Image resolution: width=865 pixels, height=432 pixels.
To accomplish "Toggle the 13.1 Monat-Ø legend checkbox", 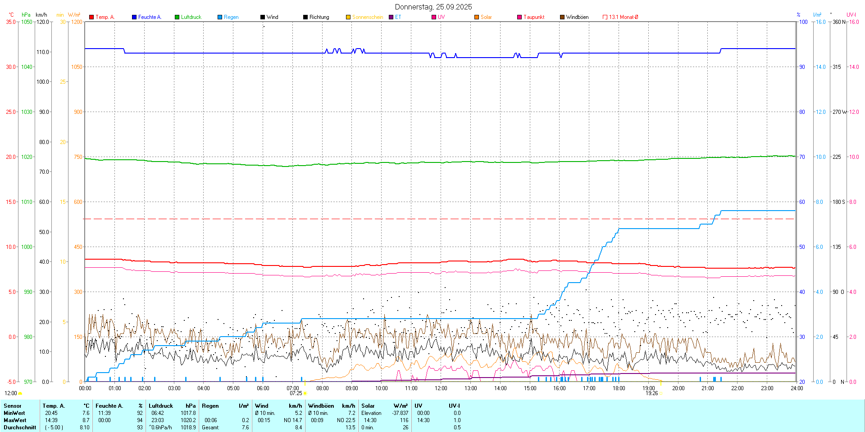I will tap(605, 17).
